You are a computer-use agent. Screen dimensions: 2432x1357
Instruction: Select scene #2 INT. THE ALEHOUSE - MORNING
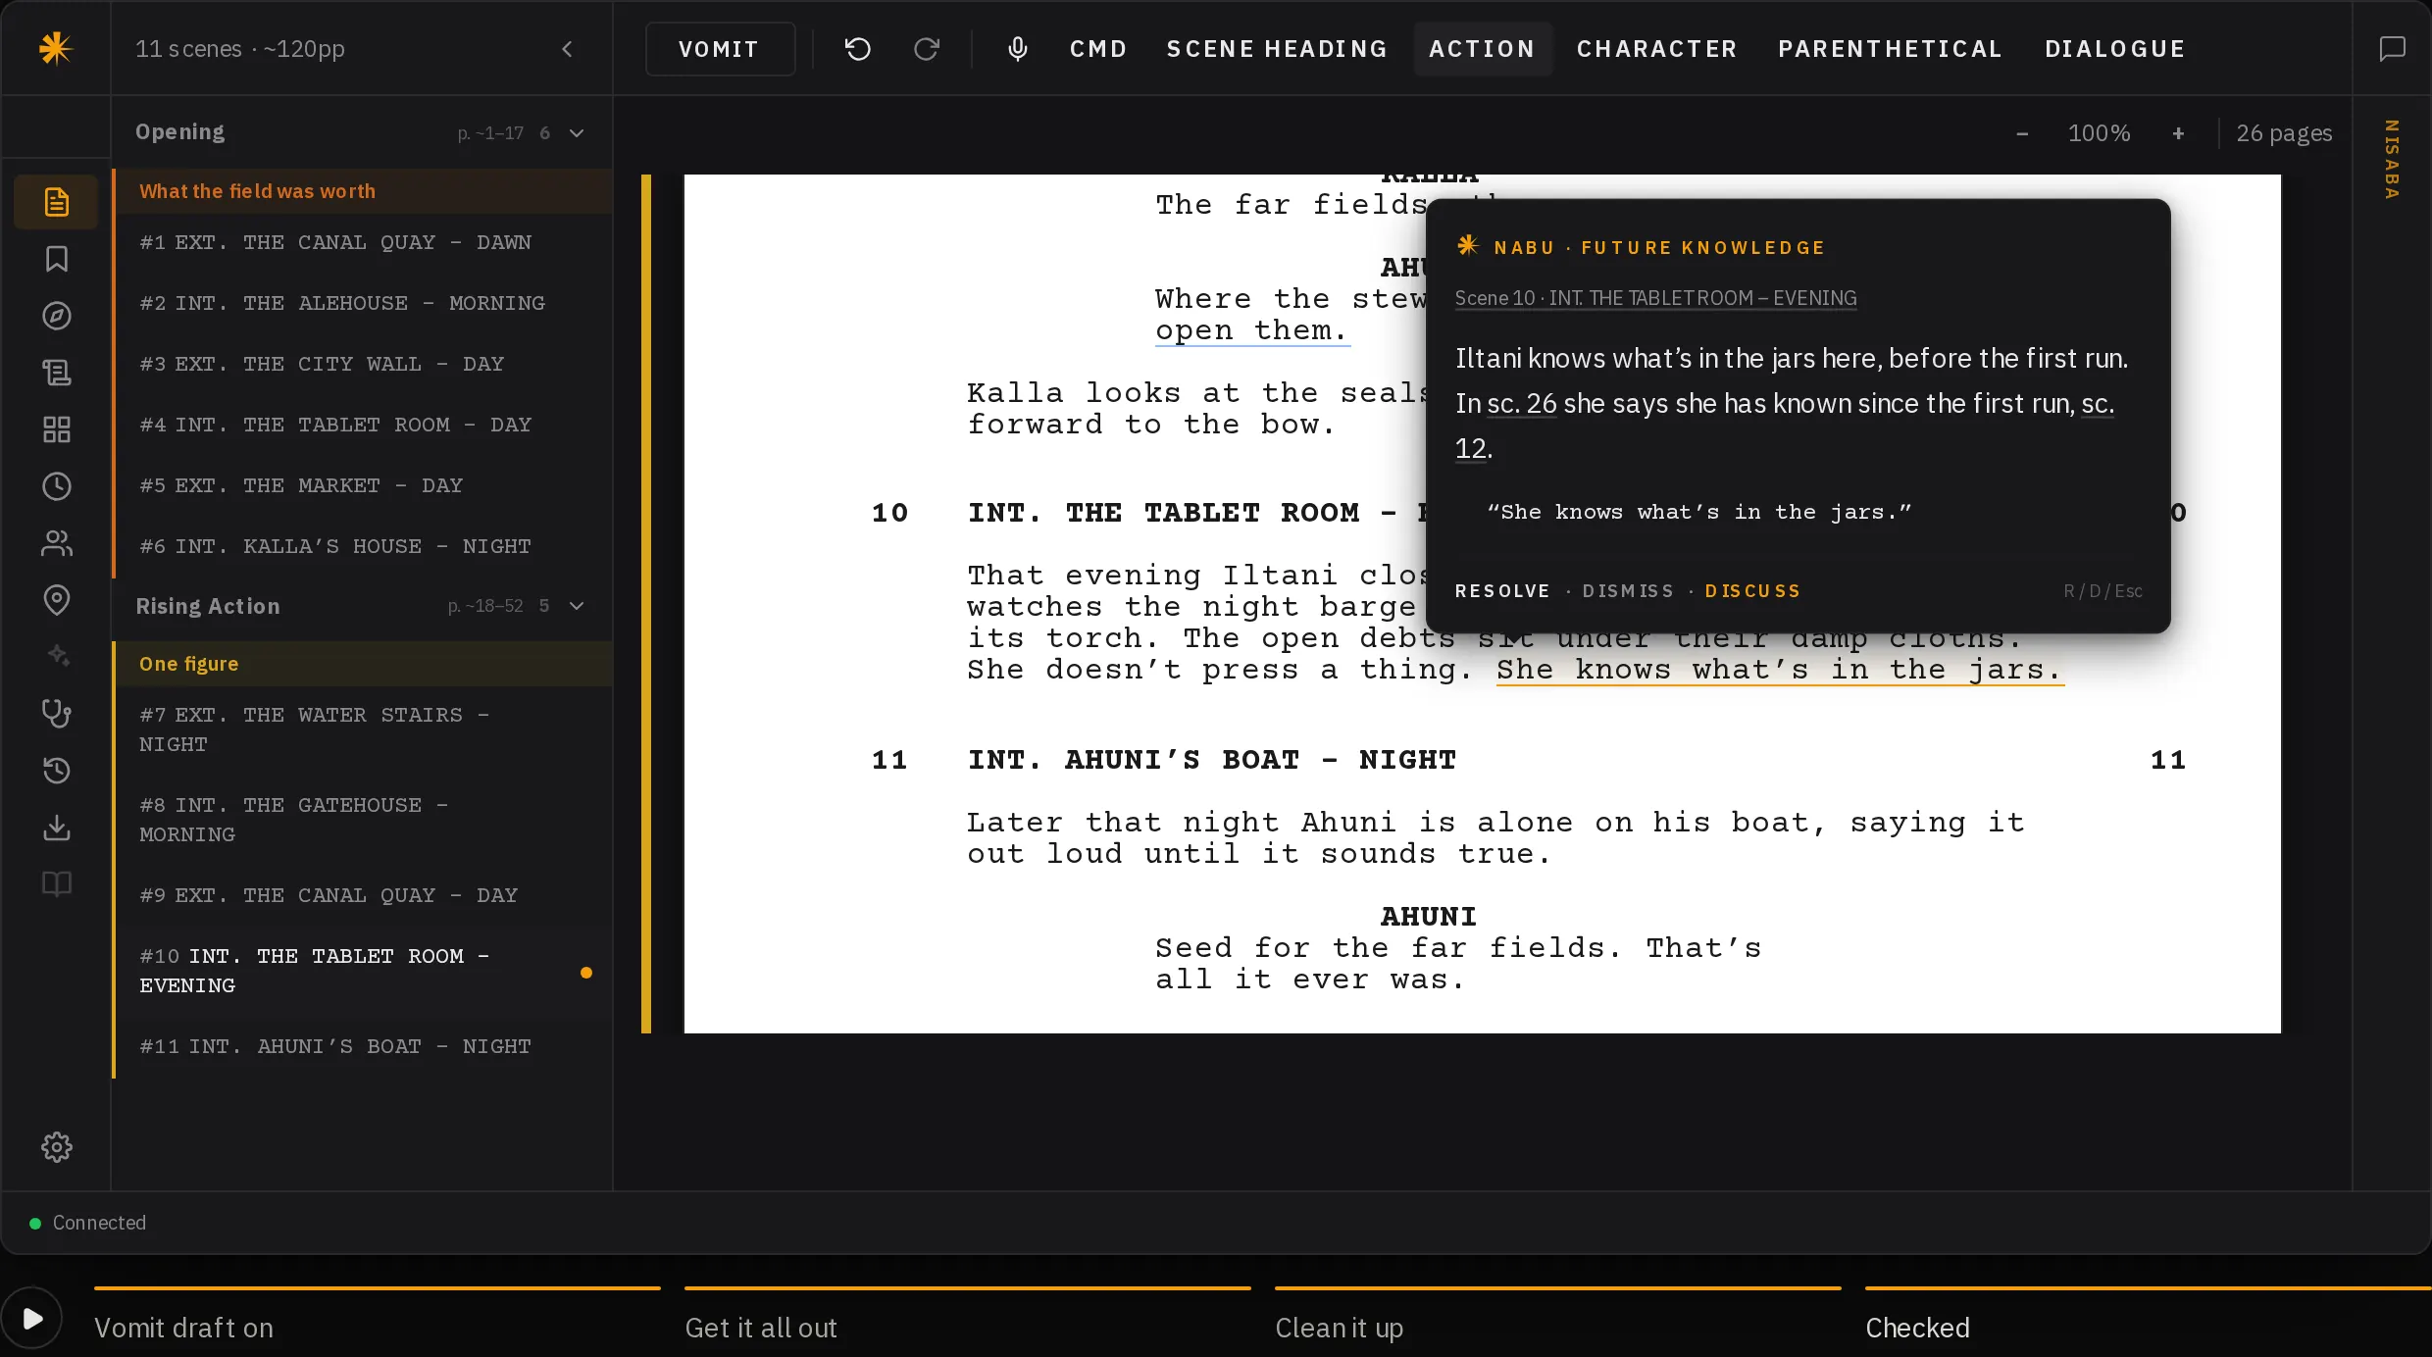coord(363,303)
